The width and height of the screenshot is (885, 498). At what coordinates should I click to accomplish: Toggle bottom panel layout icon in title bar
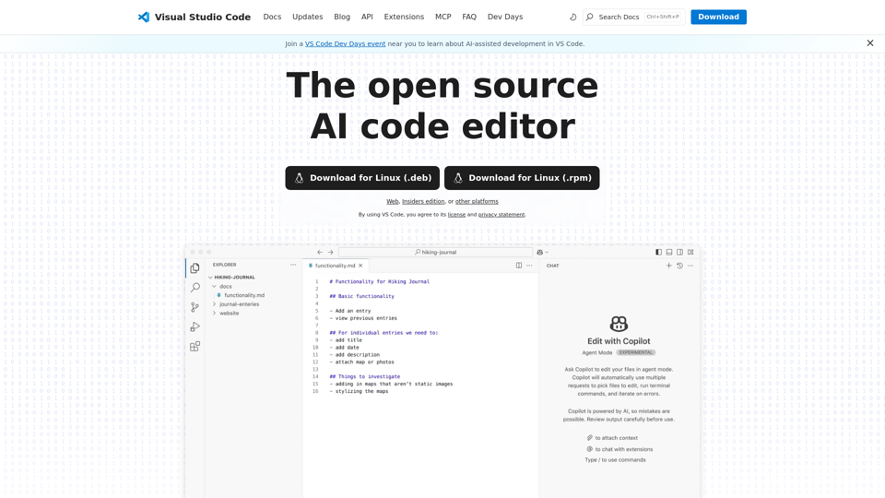[669, 252]
